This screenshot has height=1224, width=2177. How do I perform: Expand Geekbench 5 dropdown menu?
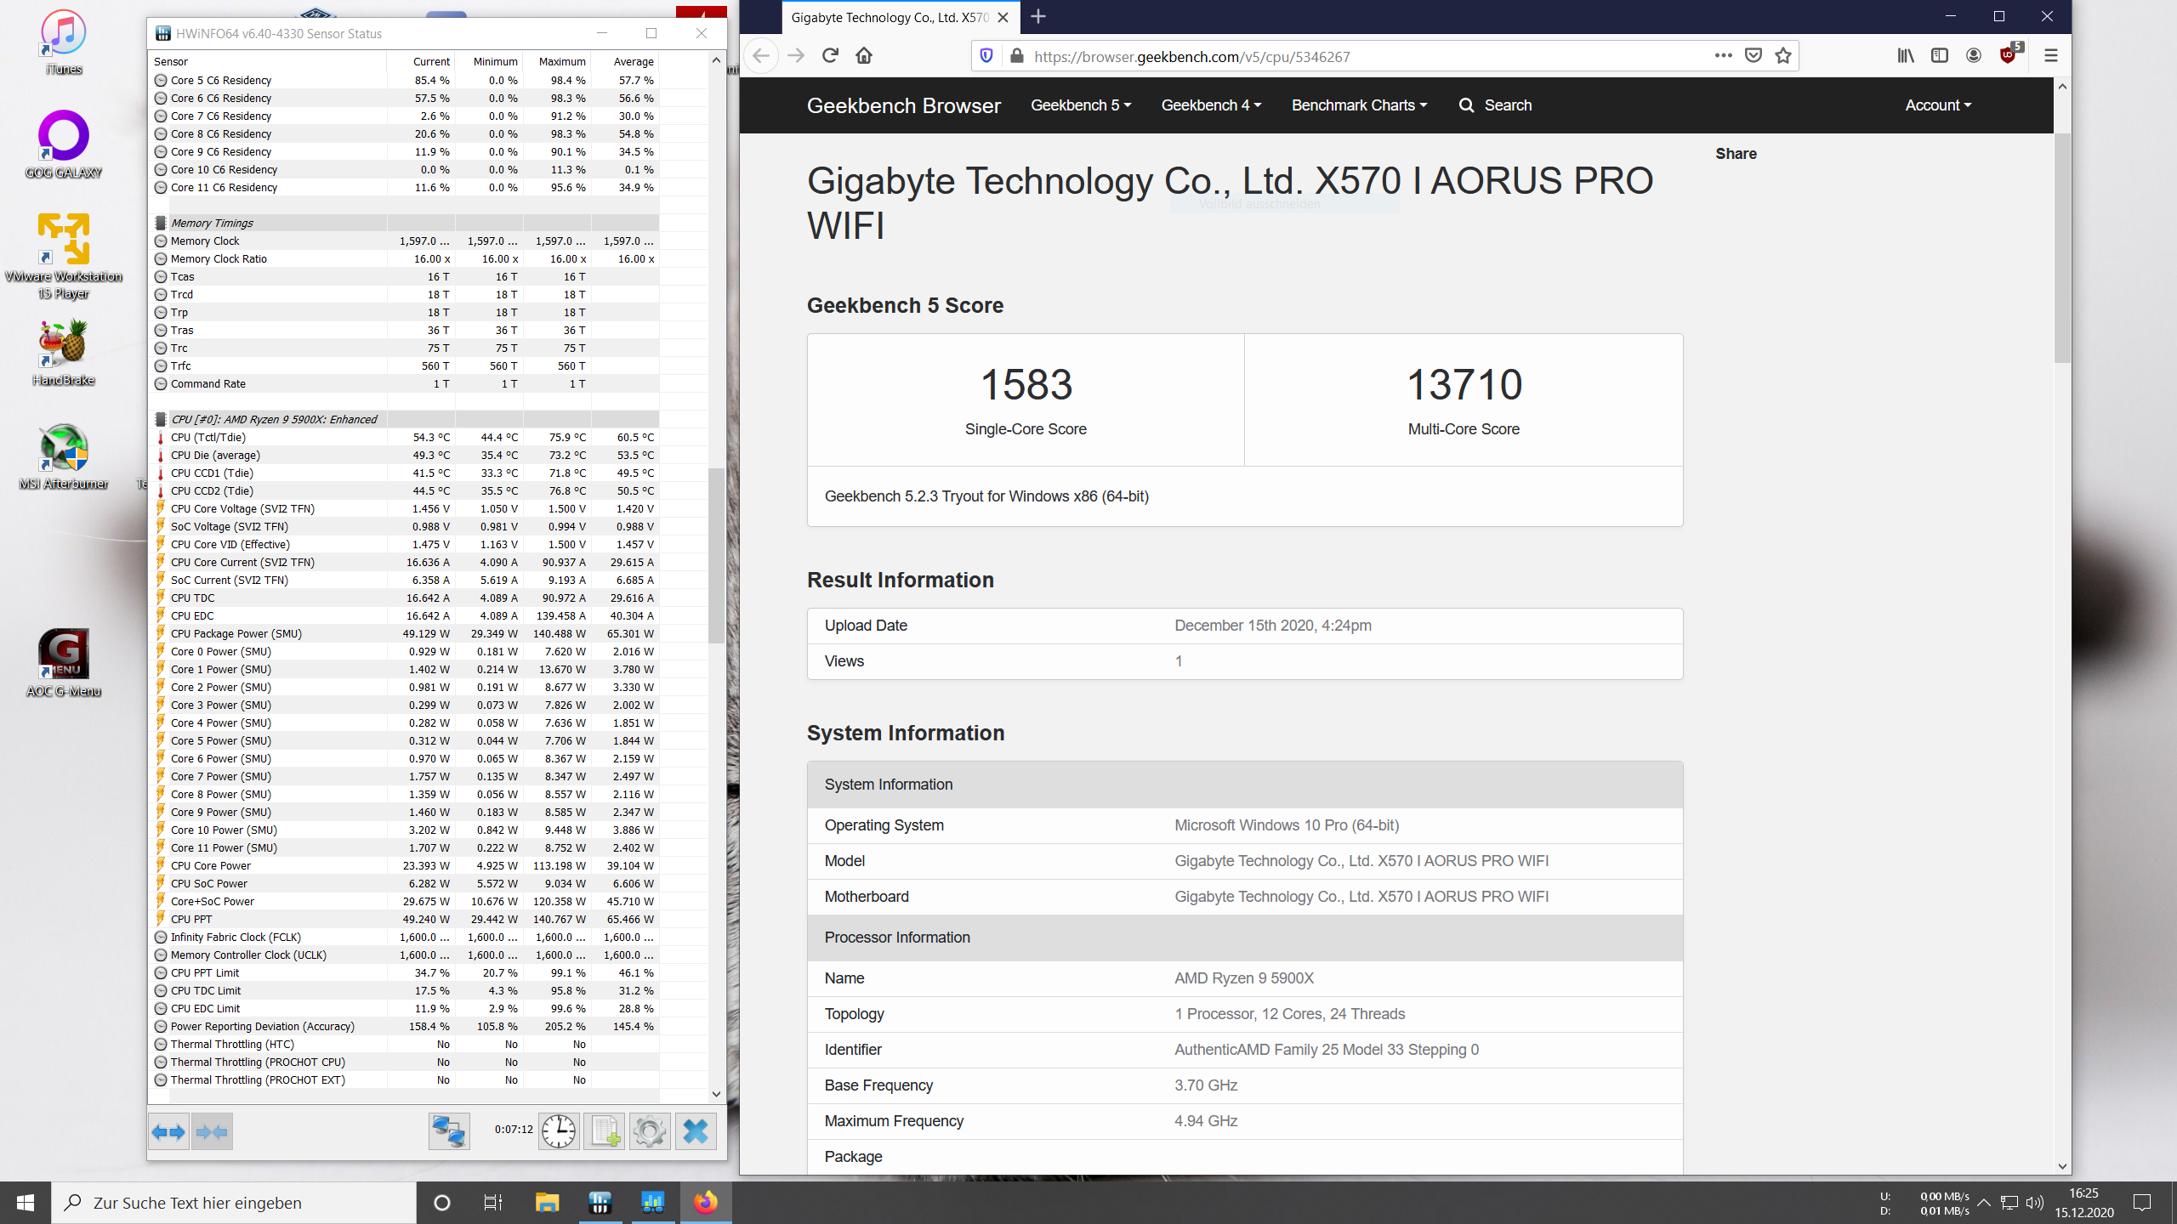pos(1080,105)
